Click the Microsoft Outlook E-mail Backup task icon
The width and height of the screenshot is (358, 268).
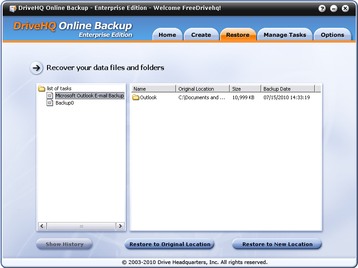[x=50, y=96]
